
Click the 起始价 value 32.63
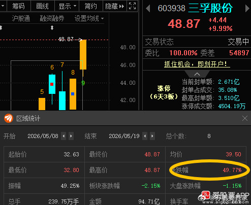coord(71,154)
